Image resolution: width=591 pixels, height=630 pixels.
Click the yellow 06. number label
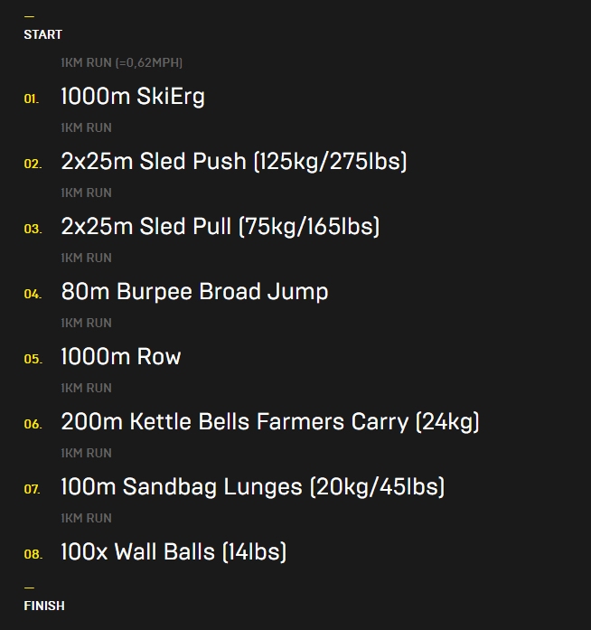pyautogui.click(x=33, y=424)
